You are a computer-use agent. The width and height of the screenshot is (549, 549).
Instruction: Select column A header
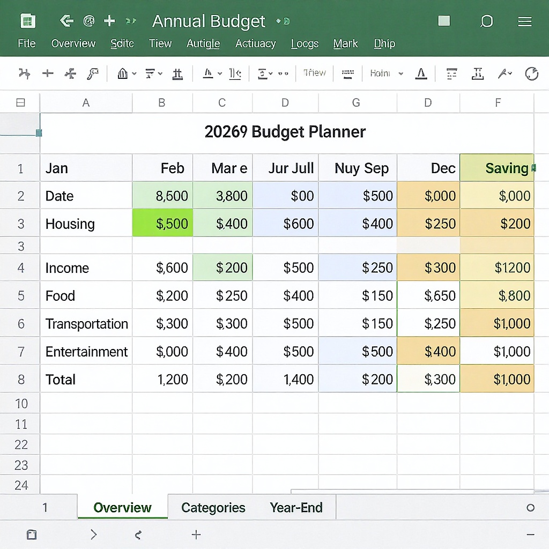click(86, 103)
